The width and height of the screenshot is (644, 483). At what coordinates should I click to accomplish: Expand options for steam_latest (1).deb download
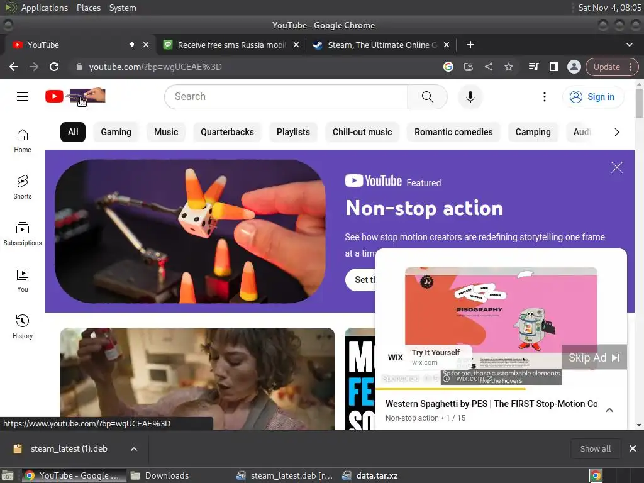pos(134,449)
